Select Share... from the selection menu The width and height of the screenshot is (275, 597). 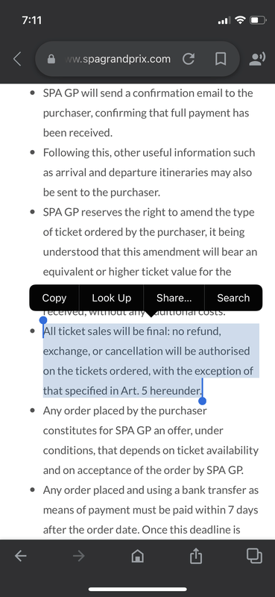[x=174, y=298]
